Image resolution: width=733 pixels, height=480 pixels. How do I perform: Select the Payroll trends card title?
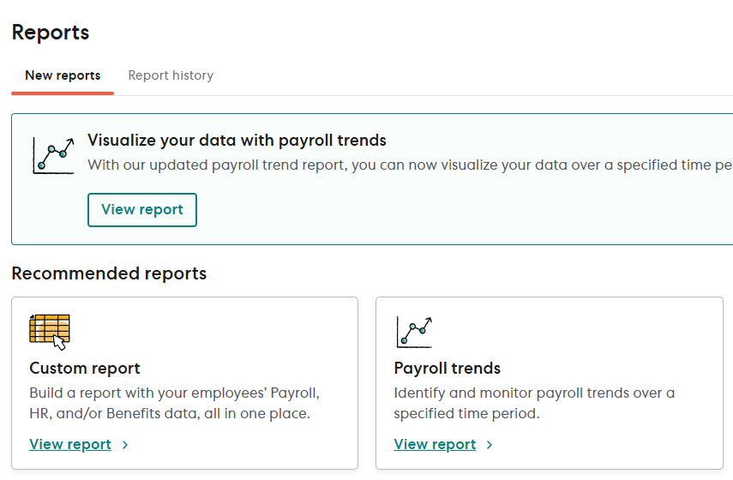pyautogui.click(x=447, y=369)
